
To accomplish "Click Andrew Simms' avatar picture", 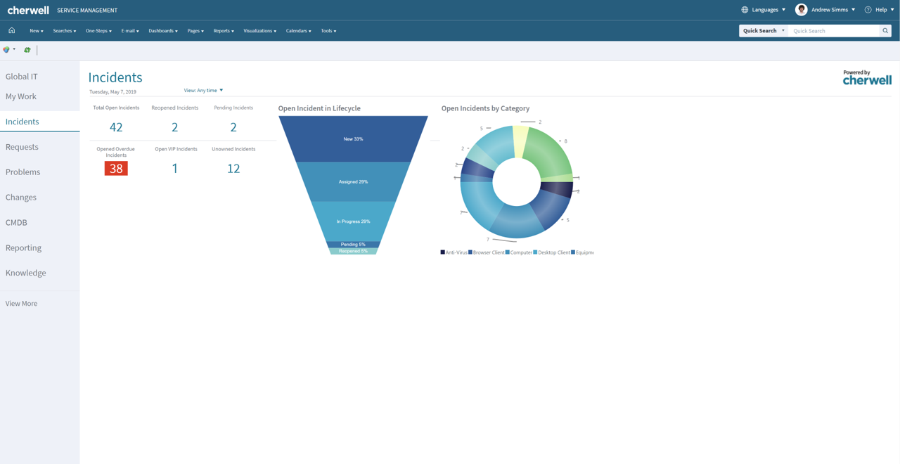I will (x=801, y=10).
